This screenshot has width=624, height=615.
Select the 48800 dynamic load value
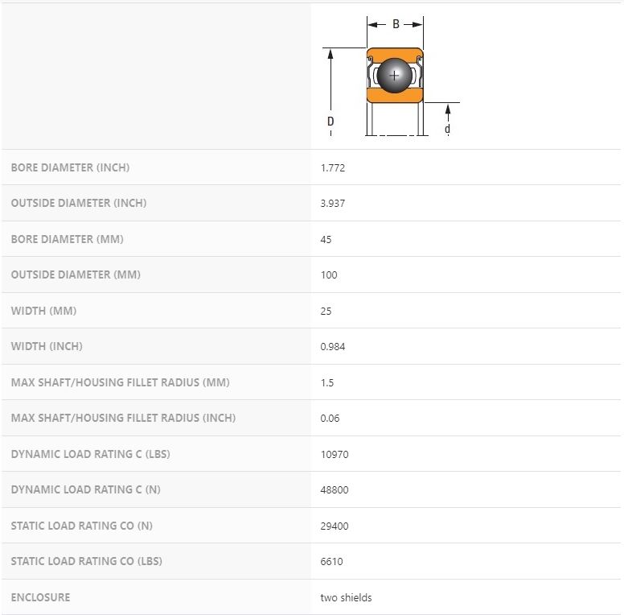coord(335,489)
